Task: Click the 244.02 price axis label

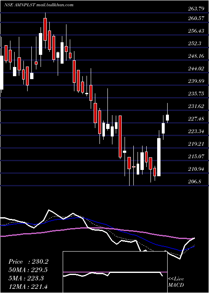Action: [x=196, y=69]
